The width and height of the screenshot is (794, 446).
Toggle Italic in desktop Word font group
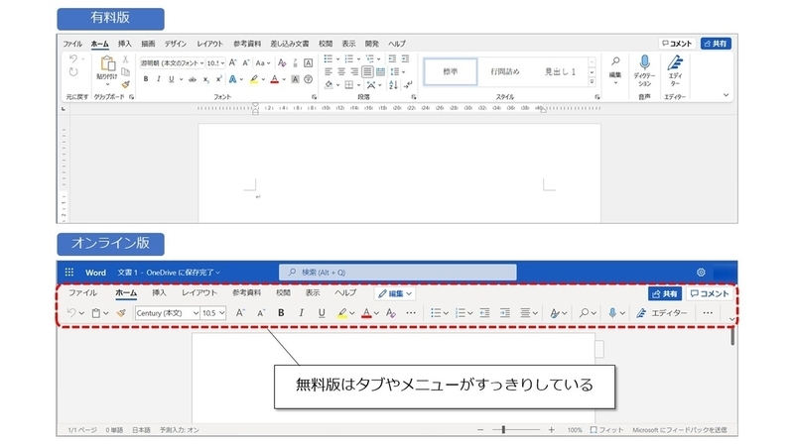159,79
